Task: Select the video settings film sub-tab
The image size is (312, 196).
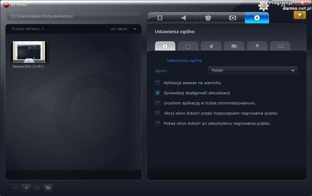Action: click(x=188, y=46)
